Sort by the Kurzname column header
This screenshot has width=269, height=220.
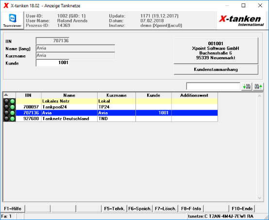pos(117,95)
